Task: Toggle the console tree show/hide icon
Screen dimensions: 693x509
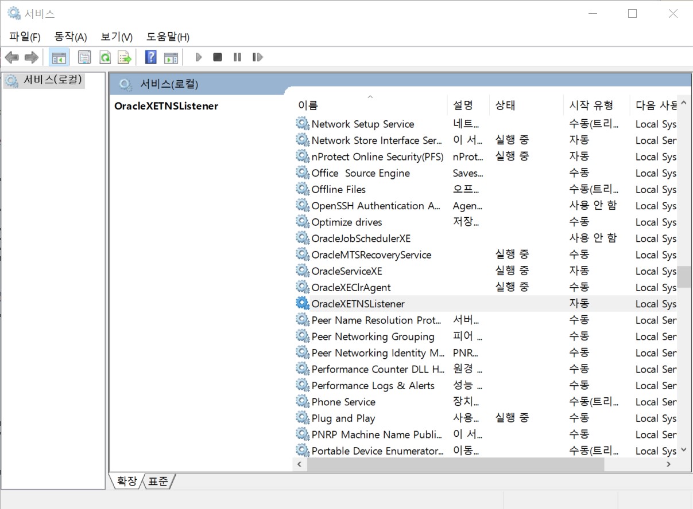Action: [59, 57]
